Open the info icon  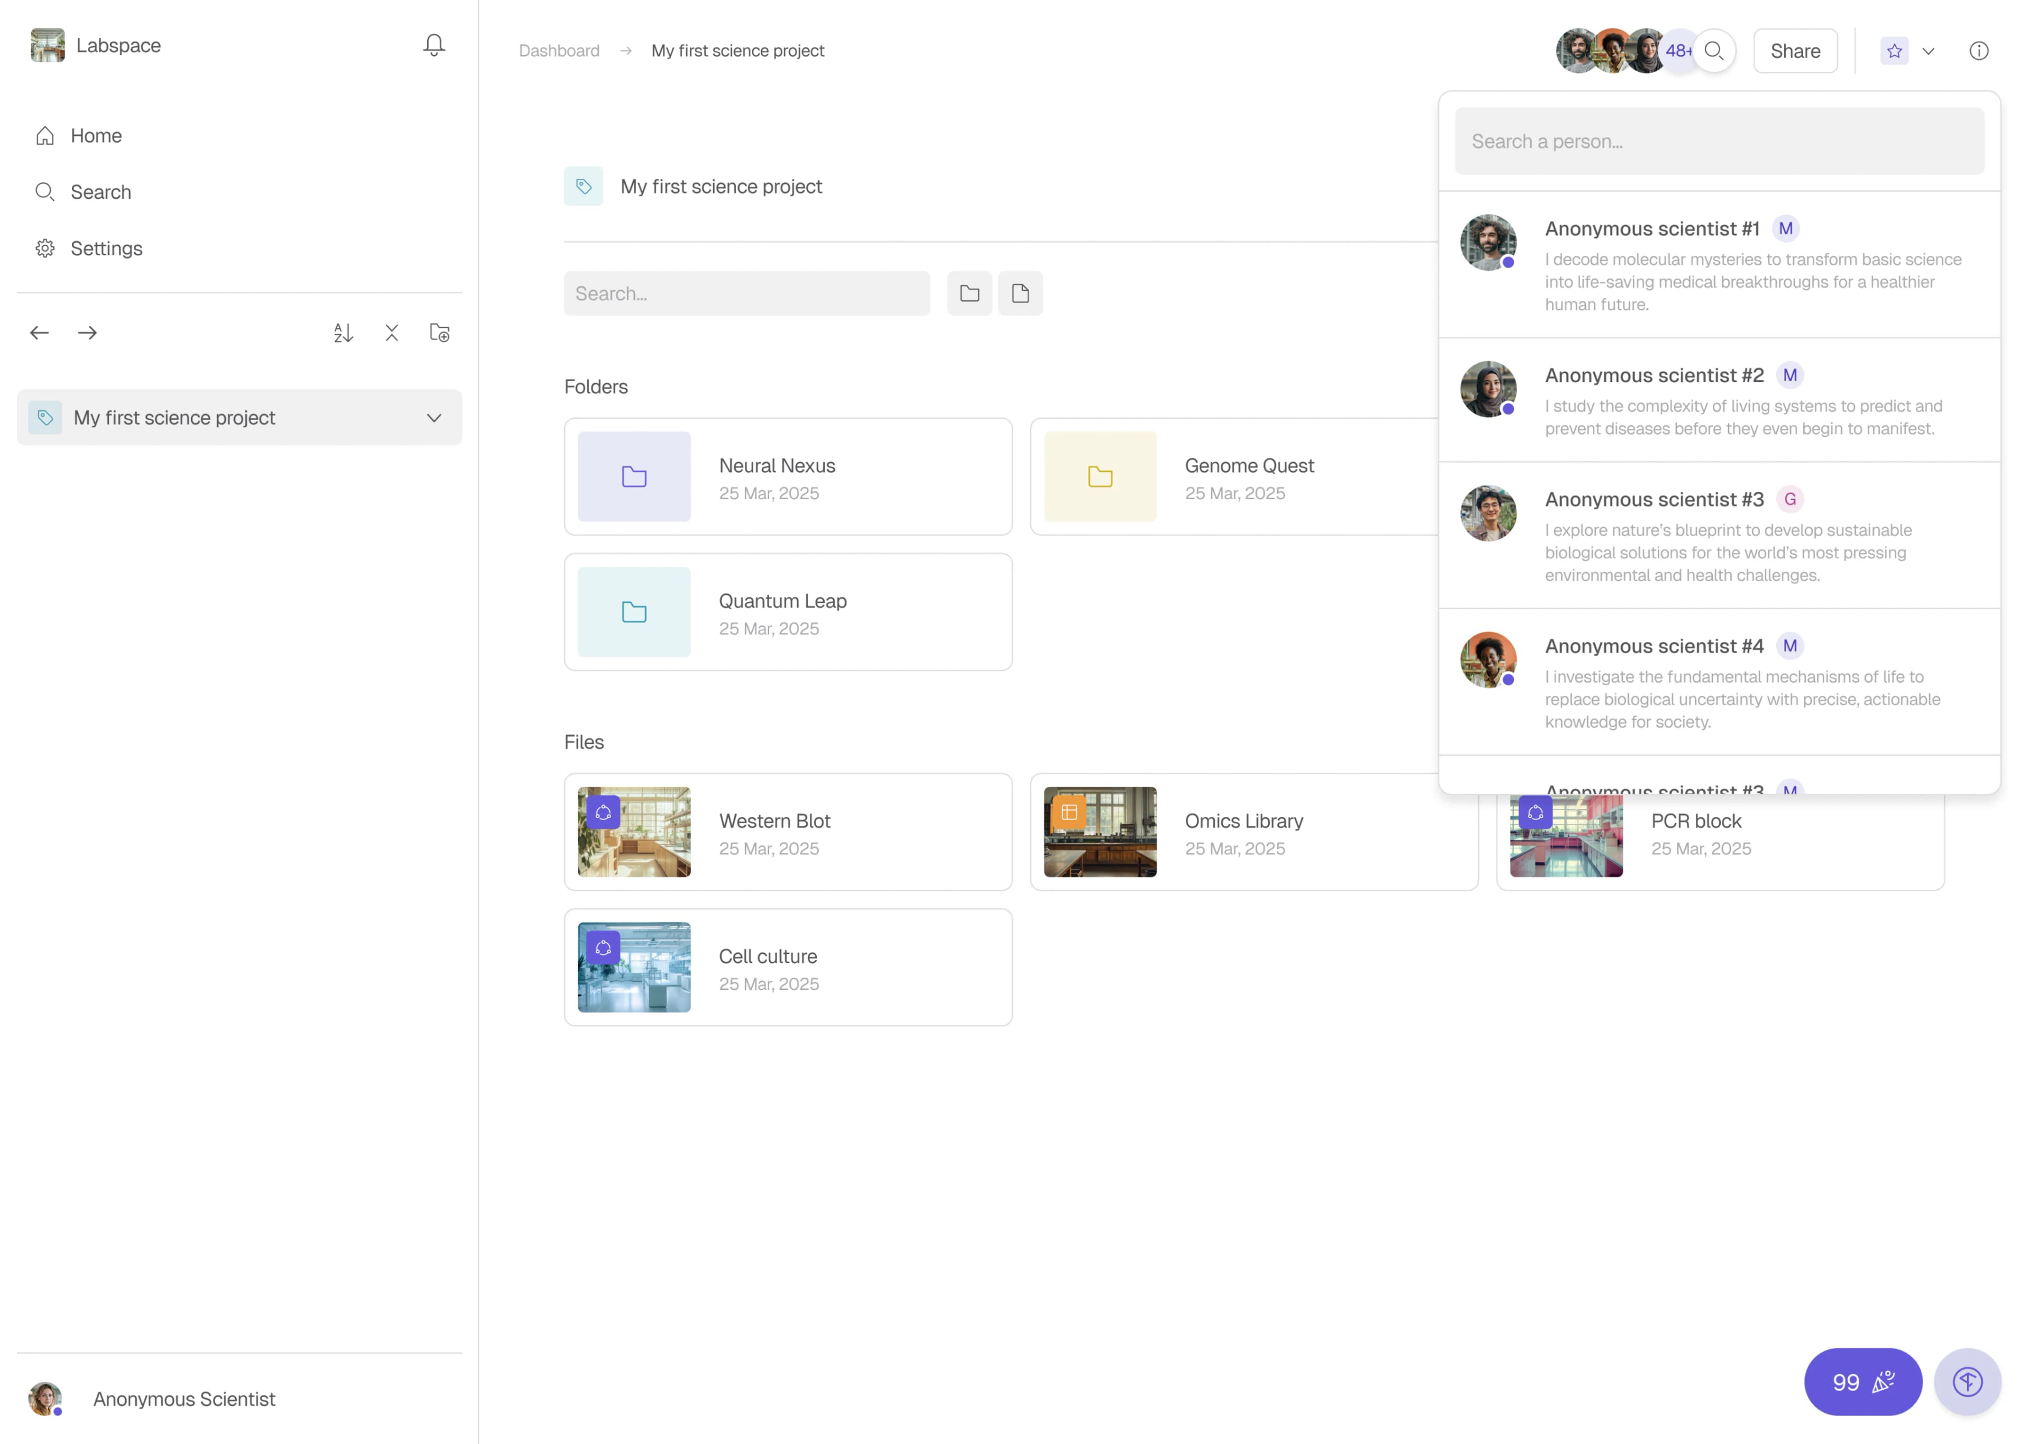1979,51
